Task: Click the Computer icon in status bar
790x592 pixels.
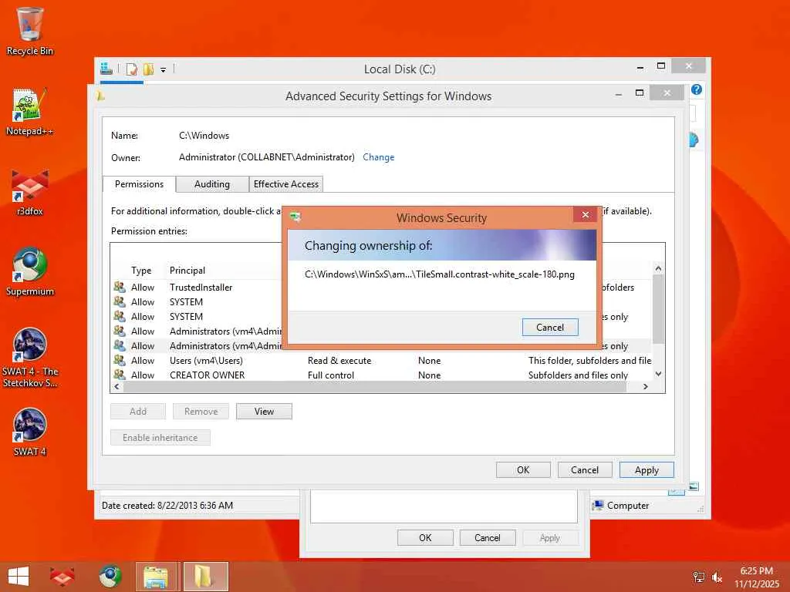Action: click(598, 505)
